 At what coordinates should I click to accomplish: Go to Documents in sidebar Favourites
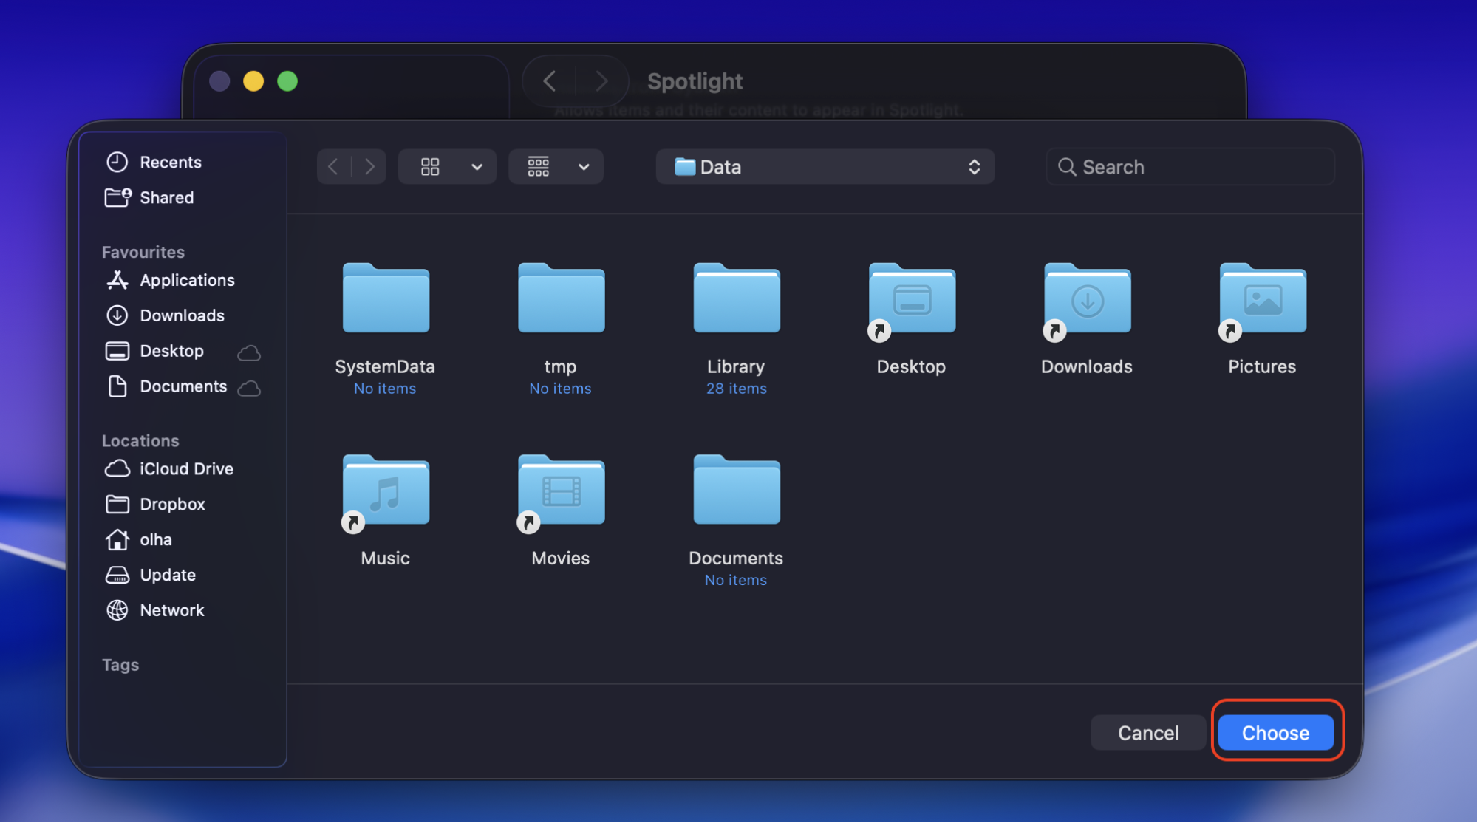point(167,386)
